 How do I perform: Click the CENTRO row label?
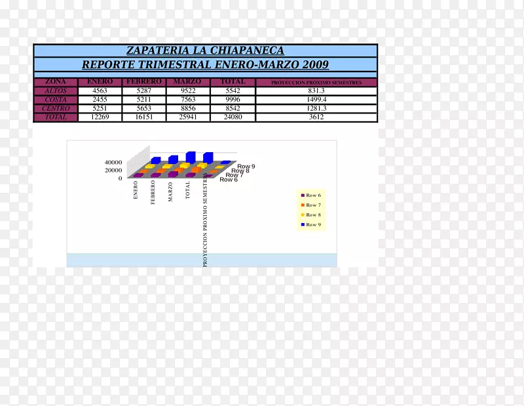point(56,108)
